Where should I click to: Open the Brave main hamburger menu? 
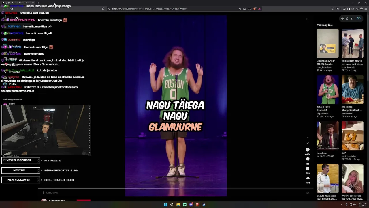(366, 9)
